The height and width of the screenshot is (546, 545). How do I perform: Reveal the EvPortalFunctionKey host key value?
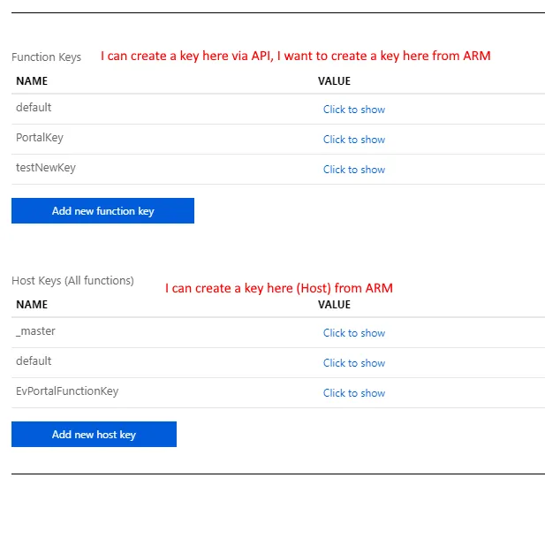[x=354, y=393]
